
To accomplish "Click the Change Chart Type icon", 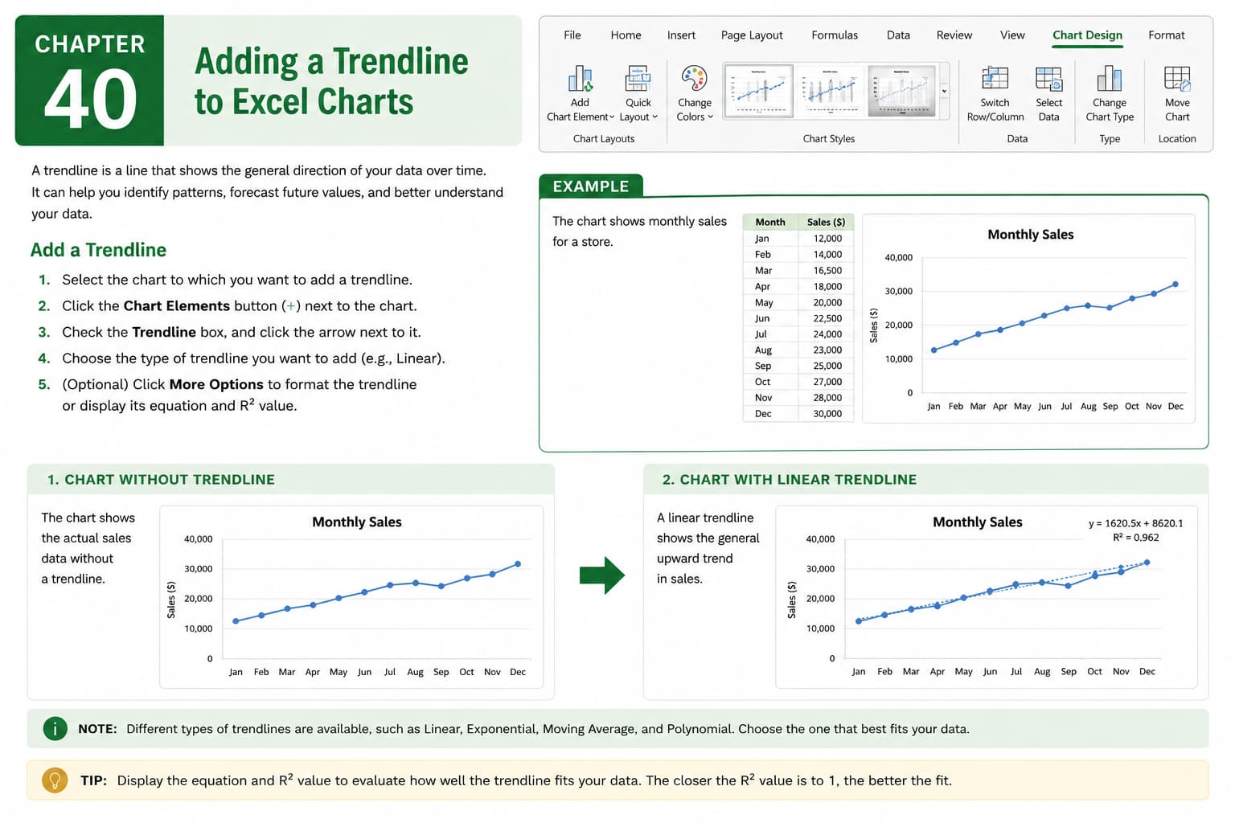I will point(1110,79).
